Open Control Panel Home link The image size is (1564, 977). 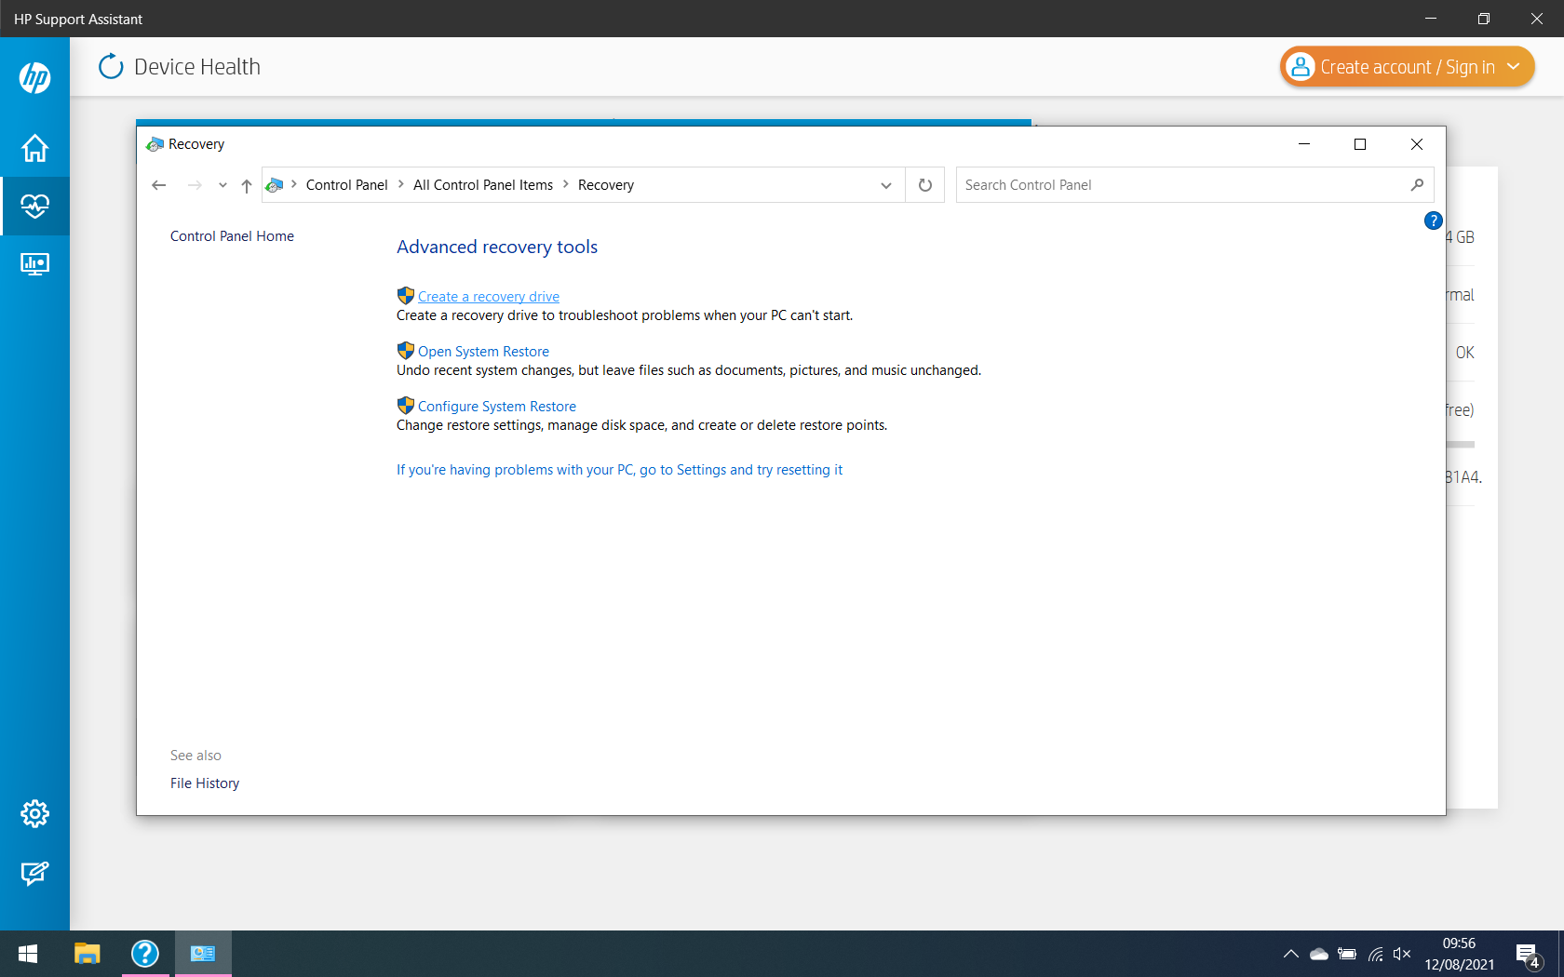click(x=232, y=236)
